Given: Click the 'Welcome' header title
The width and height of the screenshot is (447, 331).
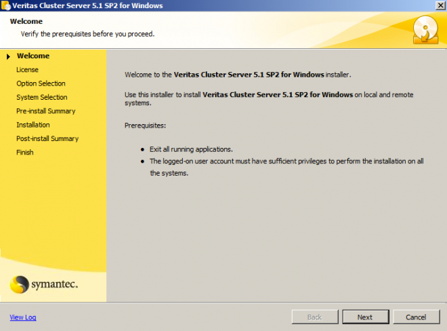Looking at the screenshot, I should tap(26, 22).
